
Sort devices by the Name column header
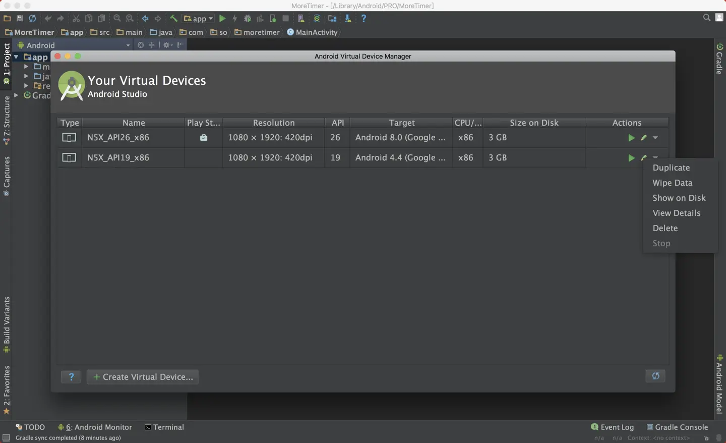coord(134,123)
